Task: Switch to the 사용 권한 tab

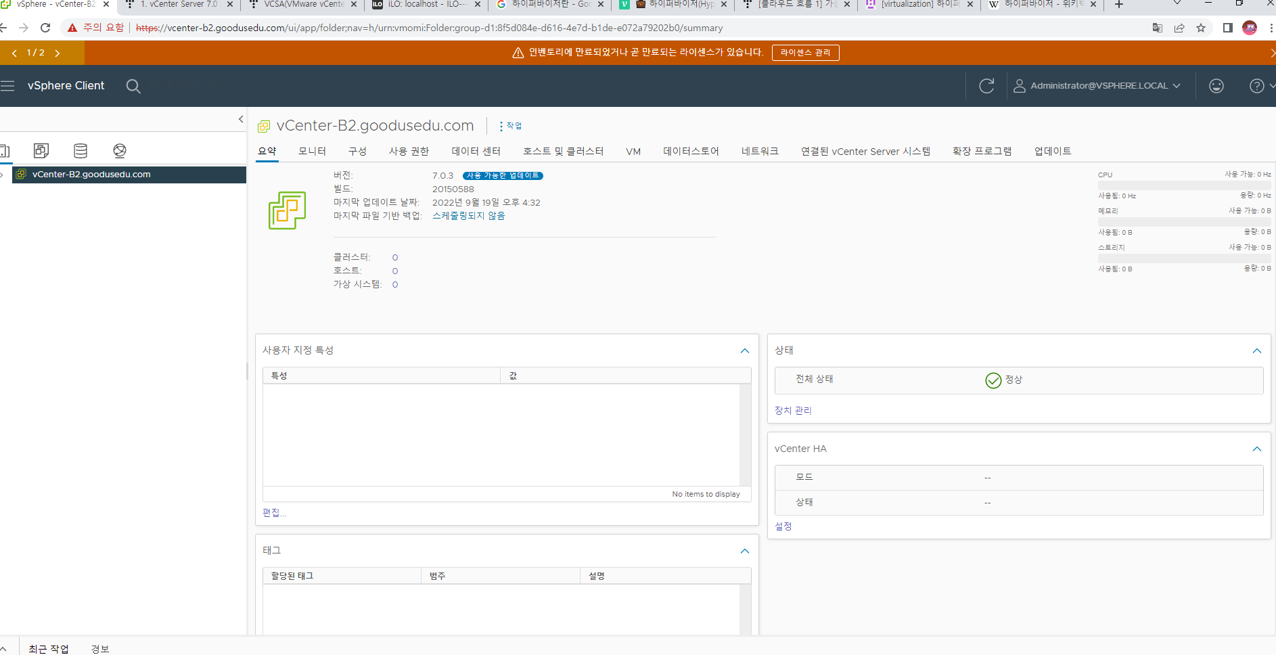Action: [409, 151]
